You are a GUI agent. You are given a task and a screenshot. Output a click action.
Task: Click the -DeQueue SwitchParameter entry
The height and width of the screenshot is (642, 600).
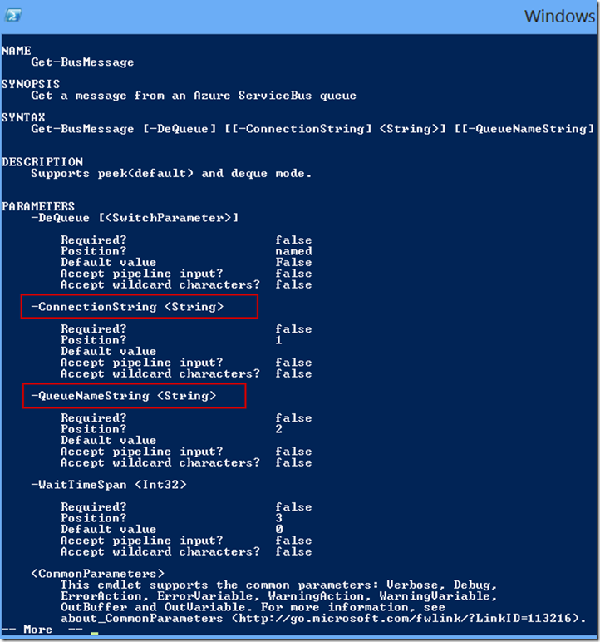point(135,218)
